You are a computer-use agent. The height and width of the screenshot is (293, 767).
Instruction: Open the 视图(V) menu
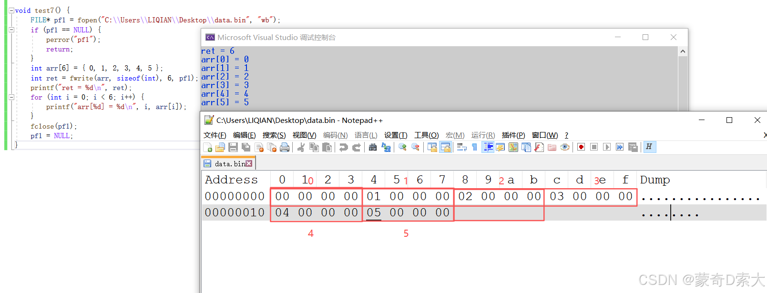[304, 135]
